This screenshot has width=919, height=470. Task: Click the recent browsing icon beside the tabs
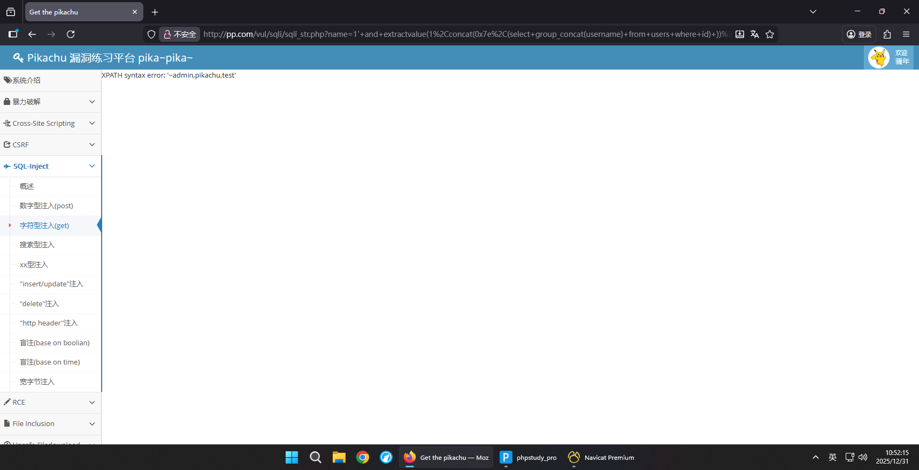click(11, 12)
